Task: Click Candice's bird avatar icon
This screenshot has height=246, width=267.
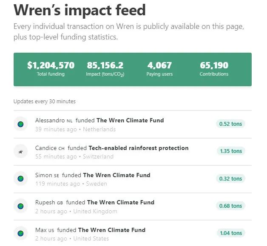Action: 20,151
